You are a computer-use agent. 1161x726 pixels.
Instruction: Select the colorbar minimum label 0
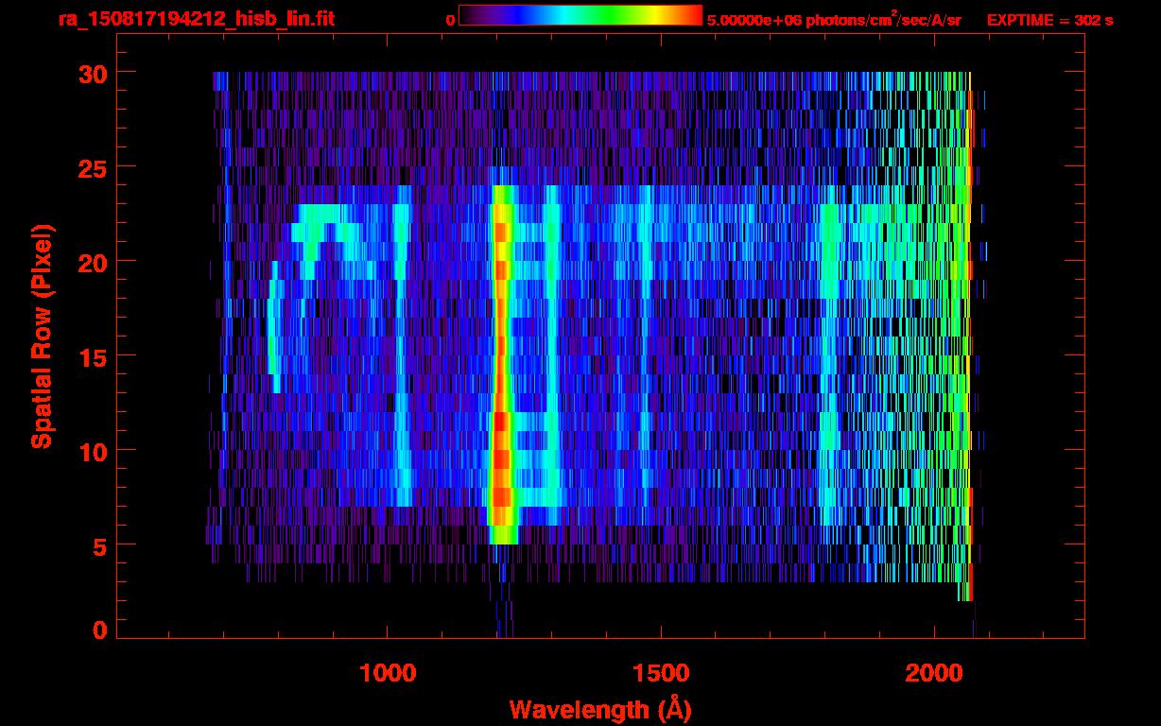450,20
